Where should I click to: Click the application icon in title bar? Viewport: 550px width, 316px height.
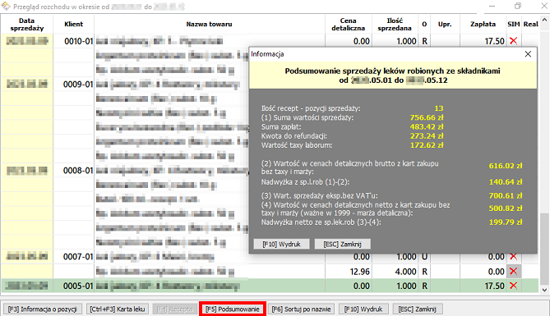click(6, 6)
